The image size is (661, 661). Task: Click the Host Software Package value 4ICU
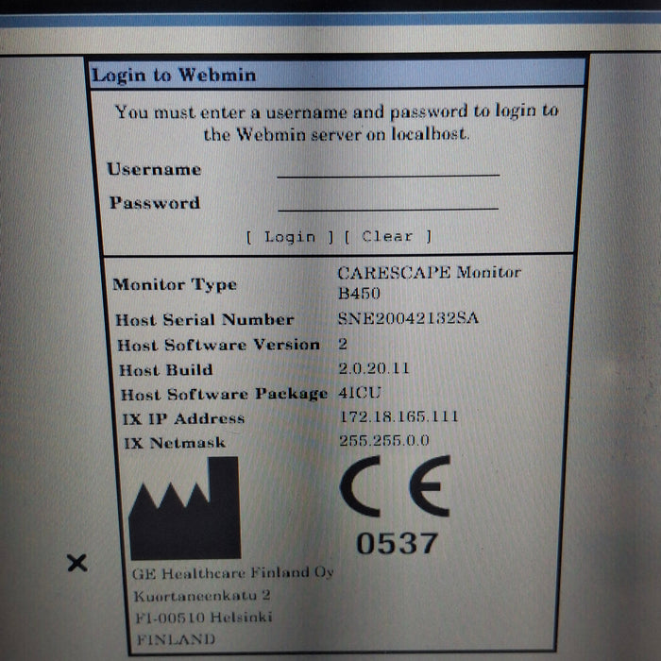[x=360, y=393]
